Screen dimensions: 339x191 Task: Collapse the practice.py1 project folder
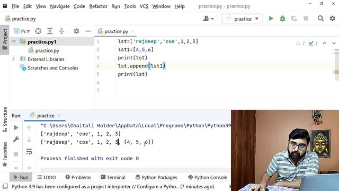coord(14,41)
